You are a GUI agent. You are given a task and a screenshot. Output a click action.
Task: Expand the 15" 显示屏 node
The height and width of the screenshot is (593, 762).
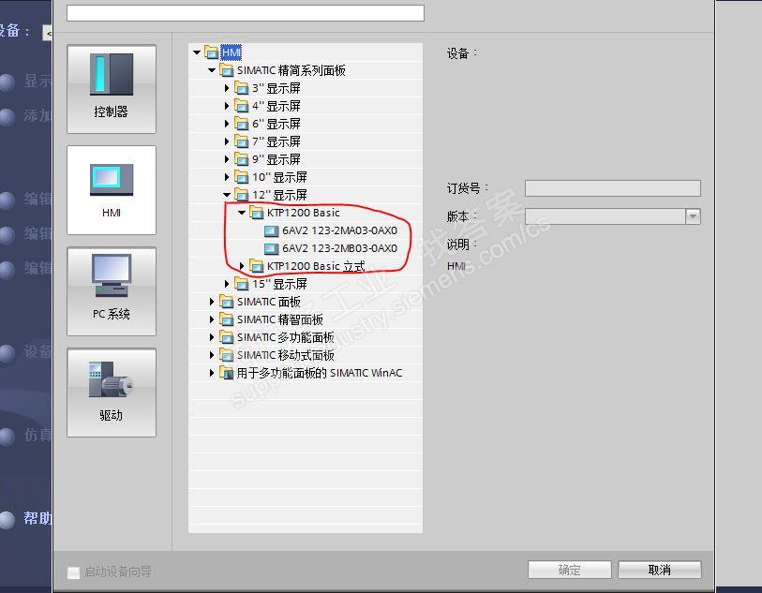click(227, 284)
